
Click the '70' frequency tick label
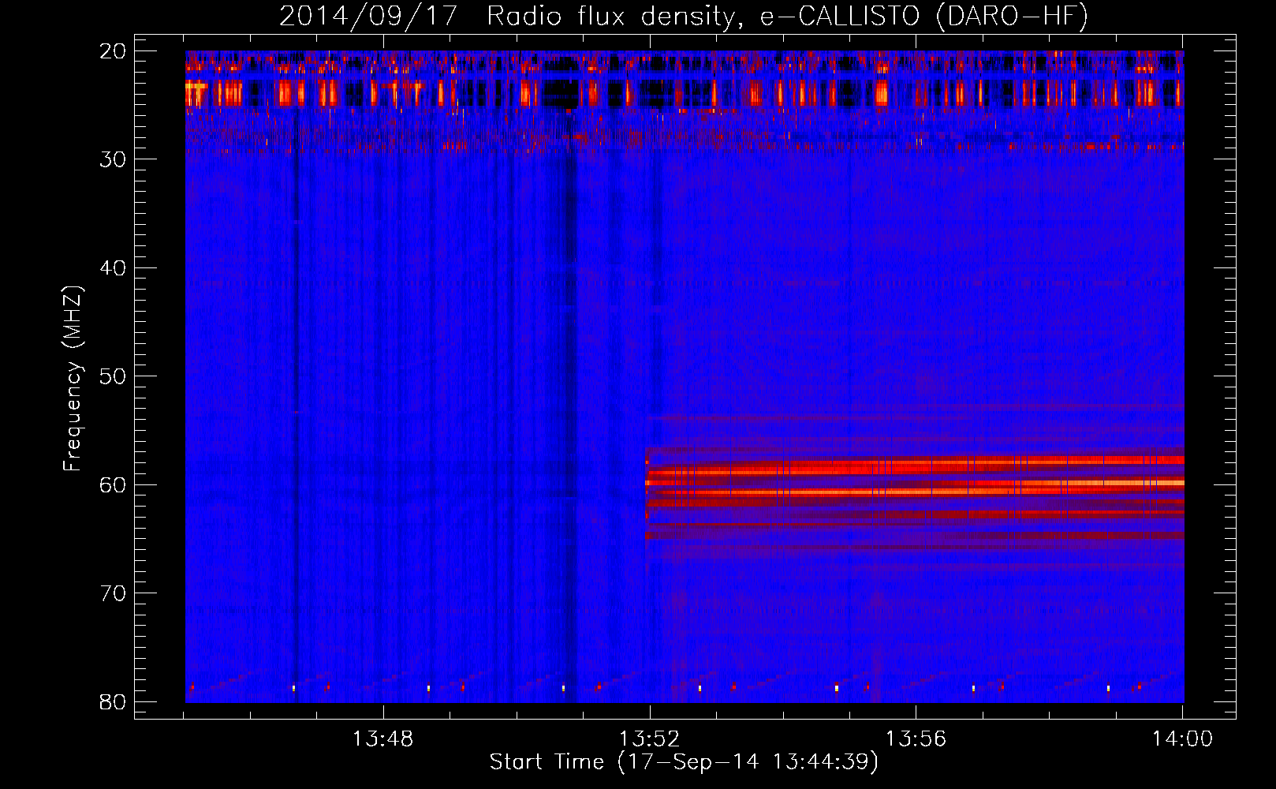[x=113, y=593]
